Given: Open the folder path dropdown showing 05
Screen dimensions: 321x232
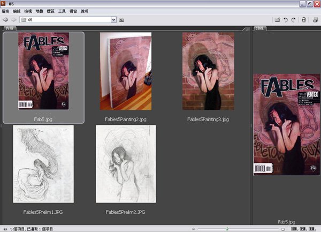Looking at the screenshot, I should point(113,20).
